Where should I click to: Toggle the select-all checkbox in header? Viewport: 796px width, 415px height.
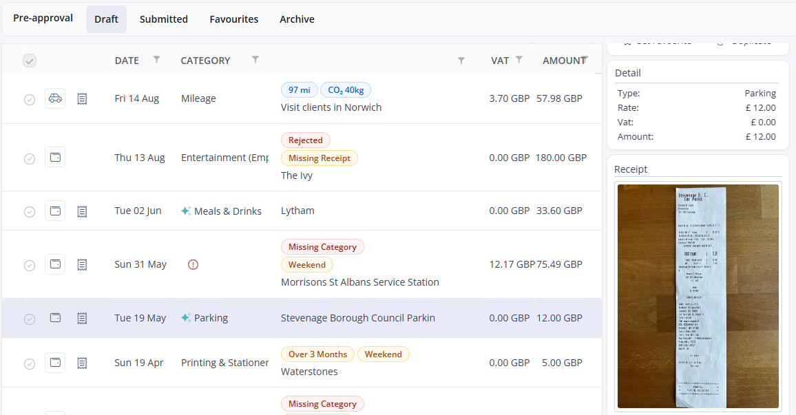[30, 61]
